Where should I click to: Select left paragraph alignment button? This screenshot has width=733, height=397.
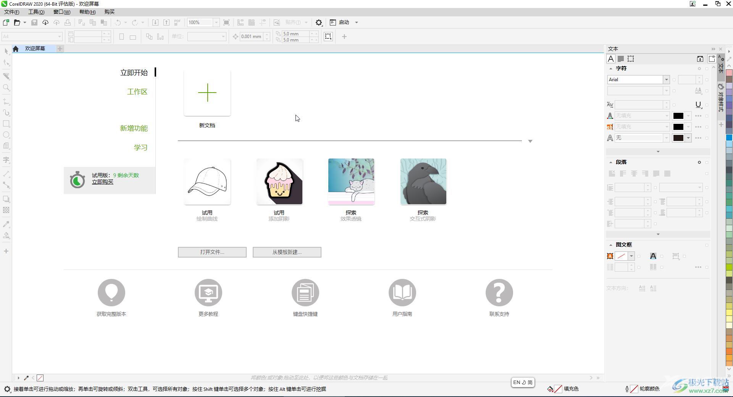click(x=623, y=174)
